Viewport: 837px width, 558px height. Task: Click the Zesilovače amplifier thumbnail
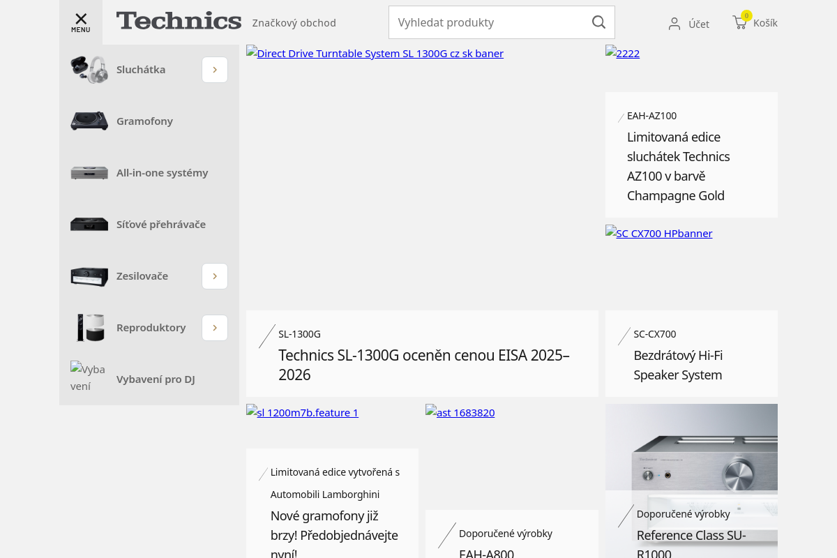89,276
